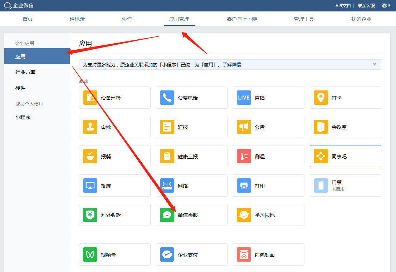The width and height of the screenshot is (396, 272).
Task: Open the 投屏 screen-cast icon
Action: pos(90,186)
